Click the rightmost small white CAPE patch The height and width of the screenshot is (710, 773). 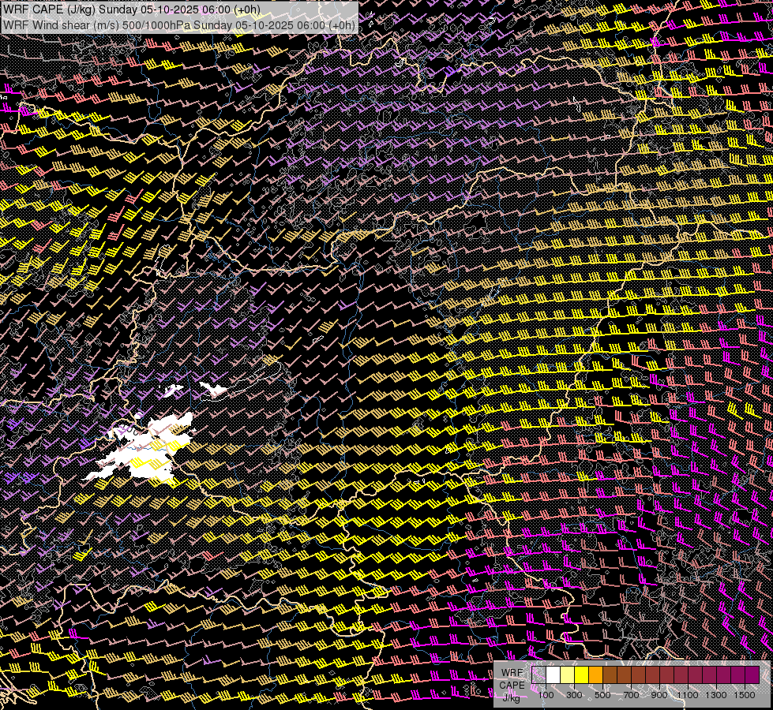coord(214,389)
